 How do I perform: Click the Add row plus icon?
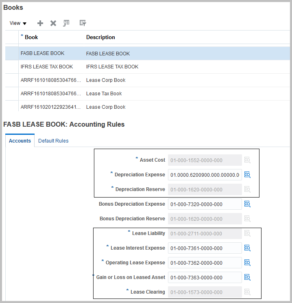point(40,23)
